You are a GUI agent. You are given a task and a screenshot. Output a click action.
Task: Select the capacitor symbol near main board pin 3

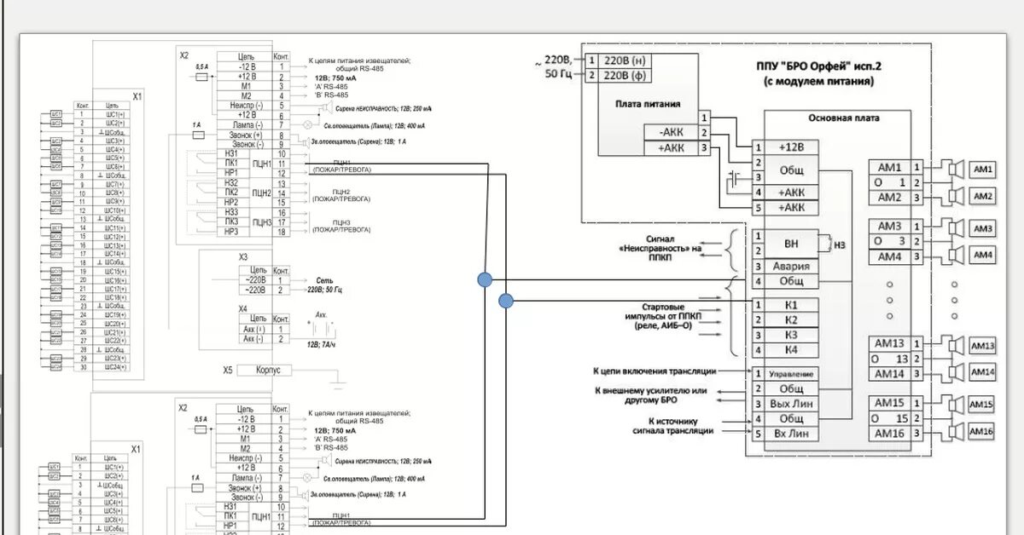(733, 180)
